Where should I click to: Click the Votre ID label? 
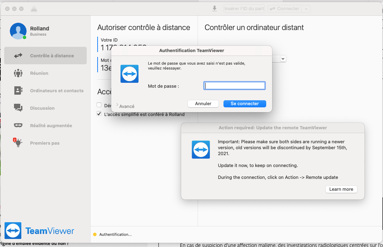pos(109,40)
